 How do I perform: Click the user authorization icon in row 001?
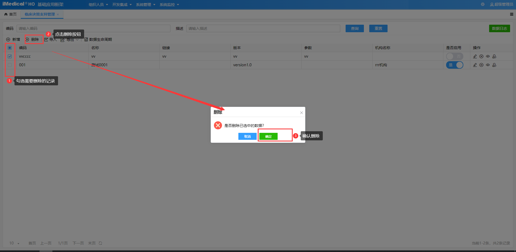494,65
